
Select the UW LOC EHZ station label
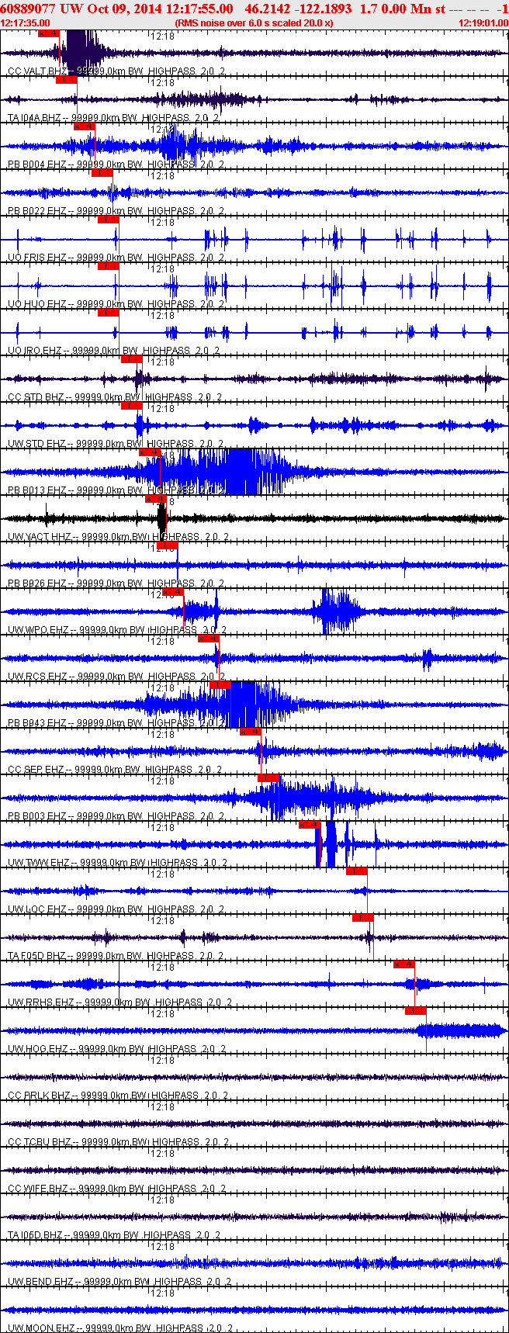37,909
